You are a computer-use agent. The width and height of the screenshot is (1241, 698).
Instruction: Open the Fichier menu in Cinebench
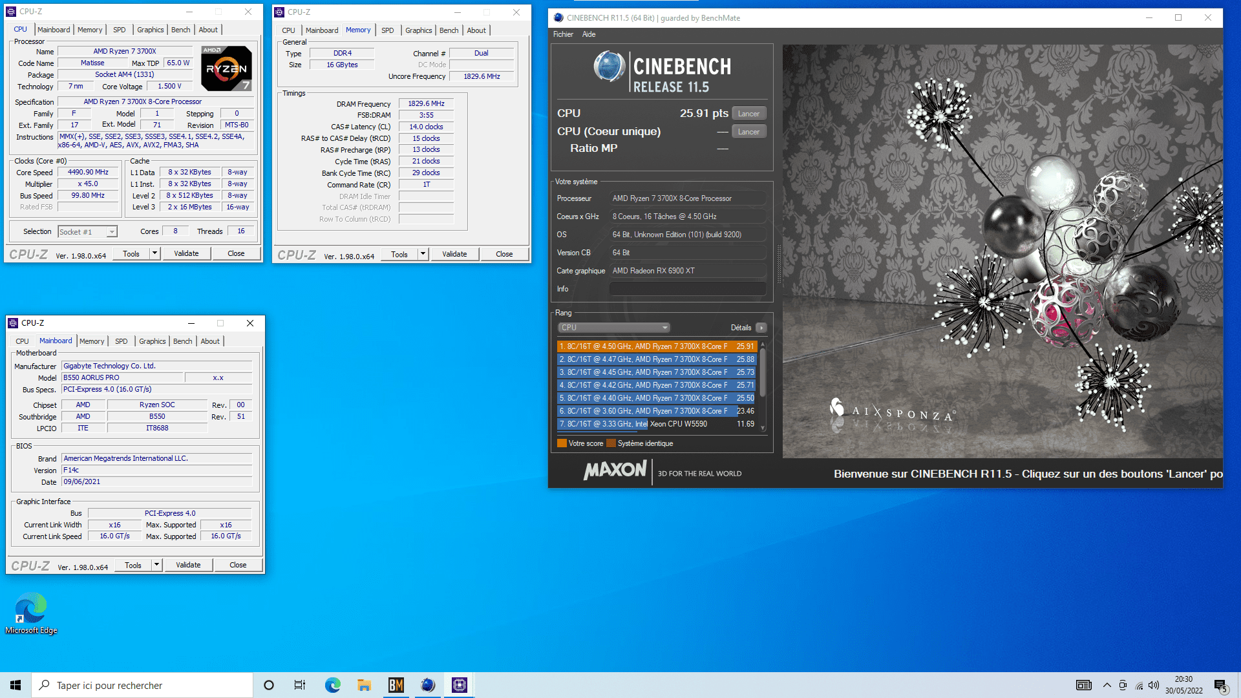(563, 34)
